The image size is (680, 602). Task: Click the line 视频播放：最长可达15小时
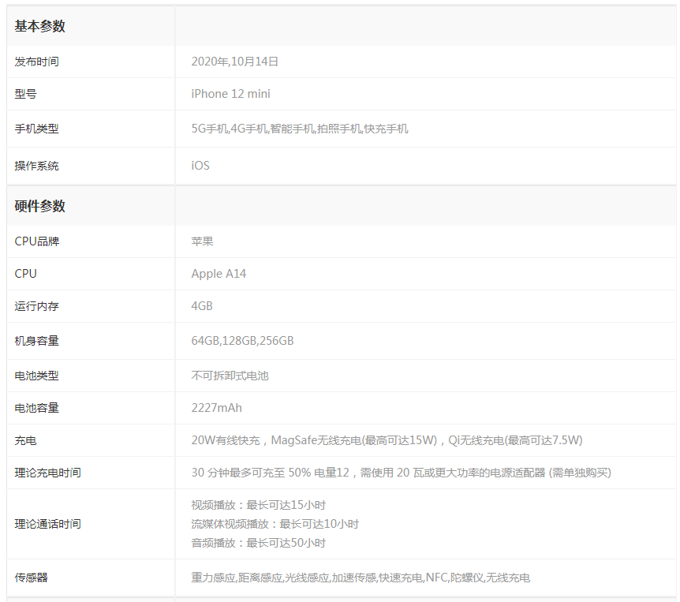[x=259, y=505]
